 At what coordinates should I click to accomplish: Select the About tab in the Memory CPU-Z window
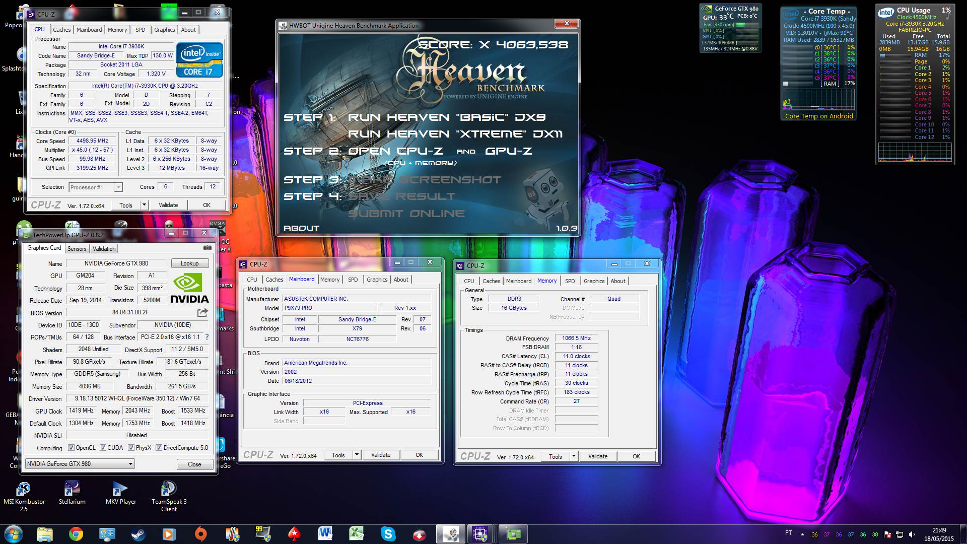pyautogui.click(x=618, y=281)
